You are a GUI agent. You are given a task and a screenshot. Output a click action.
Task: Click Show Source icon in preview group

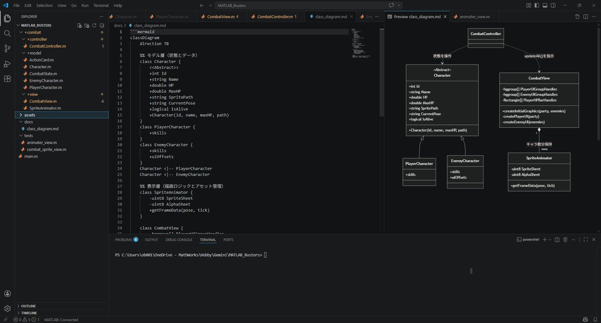tap(577, 17)
